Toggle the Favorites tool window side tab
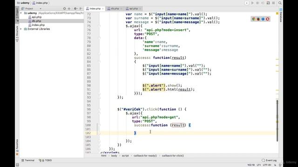This screenshot has width=298, height=167. click(17, 148)
